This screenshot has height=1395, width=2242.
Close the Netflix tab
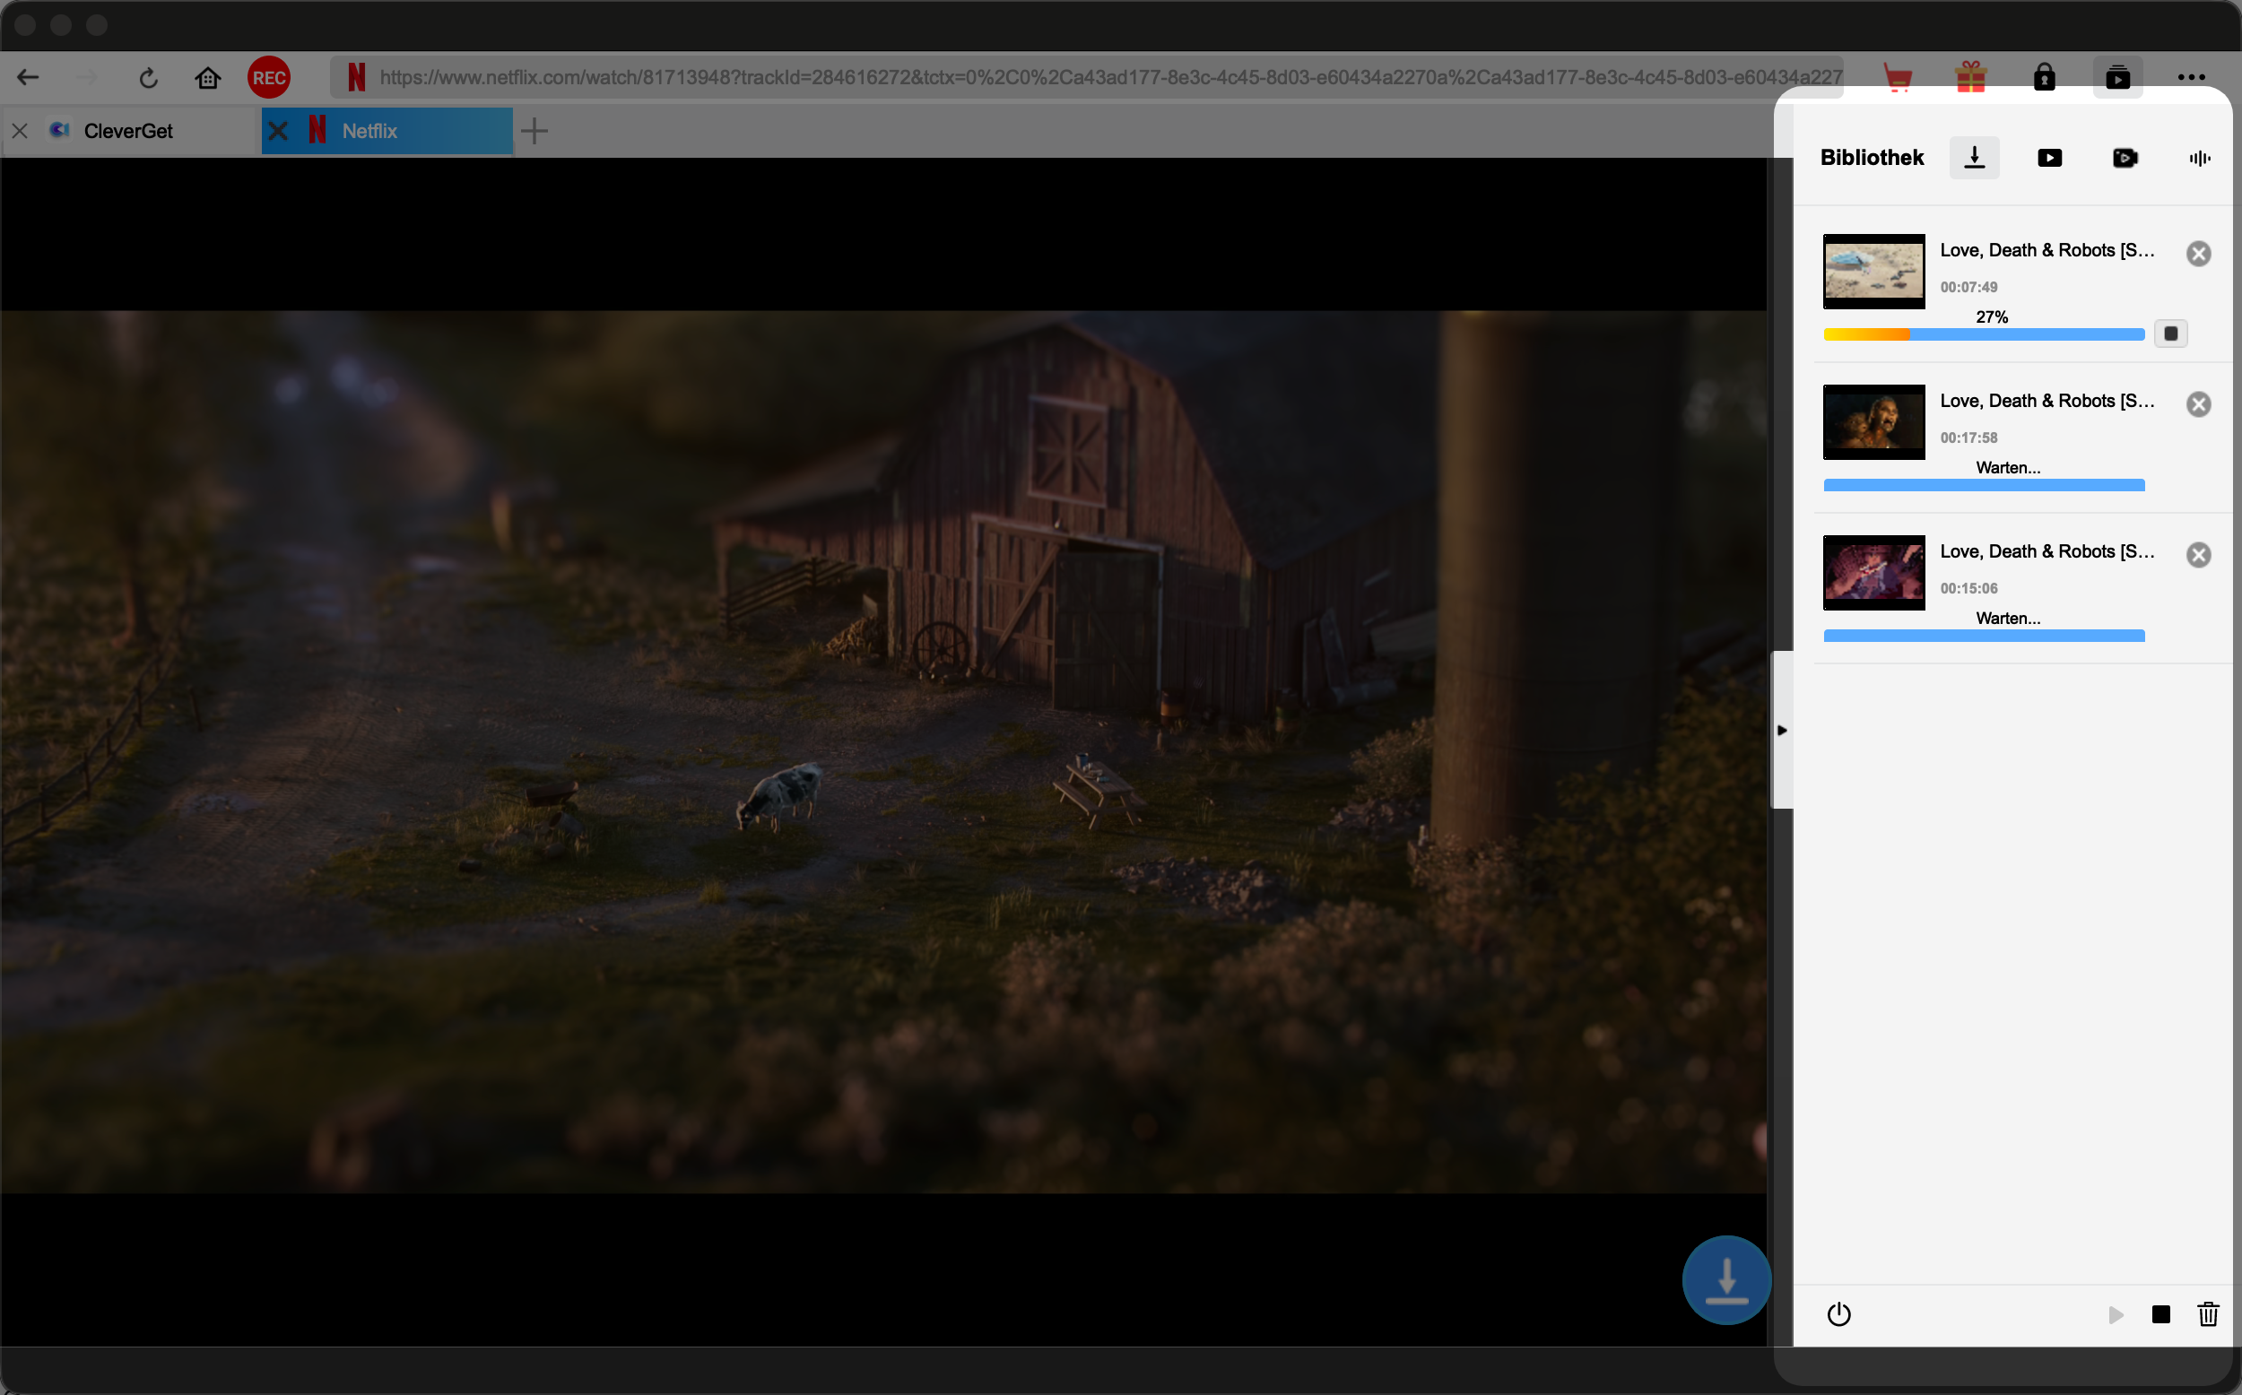(278, 131)
